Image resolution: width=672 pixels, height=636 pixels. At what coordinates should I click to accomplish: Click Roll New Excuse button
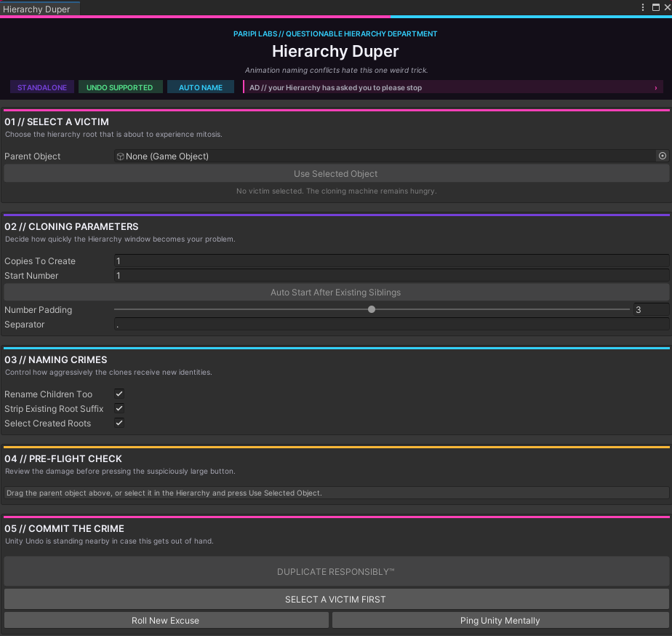tap(166, 620)
